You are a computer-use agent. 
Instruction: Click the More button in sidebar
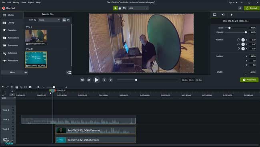12,72
